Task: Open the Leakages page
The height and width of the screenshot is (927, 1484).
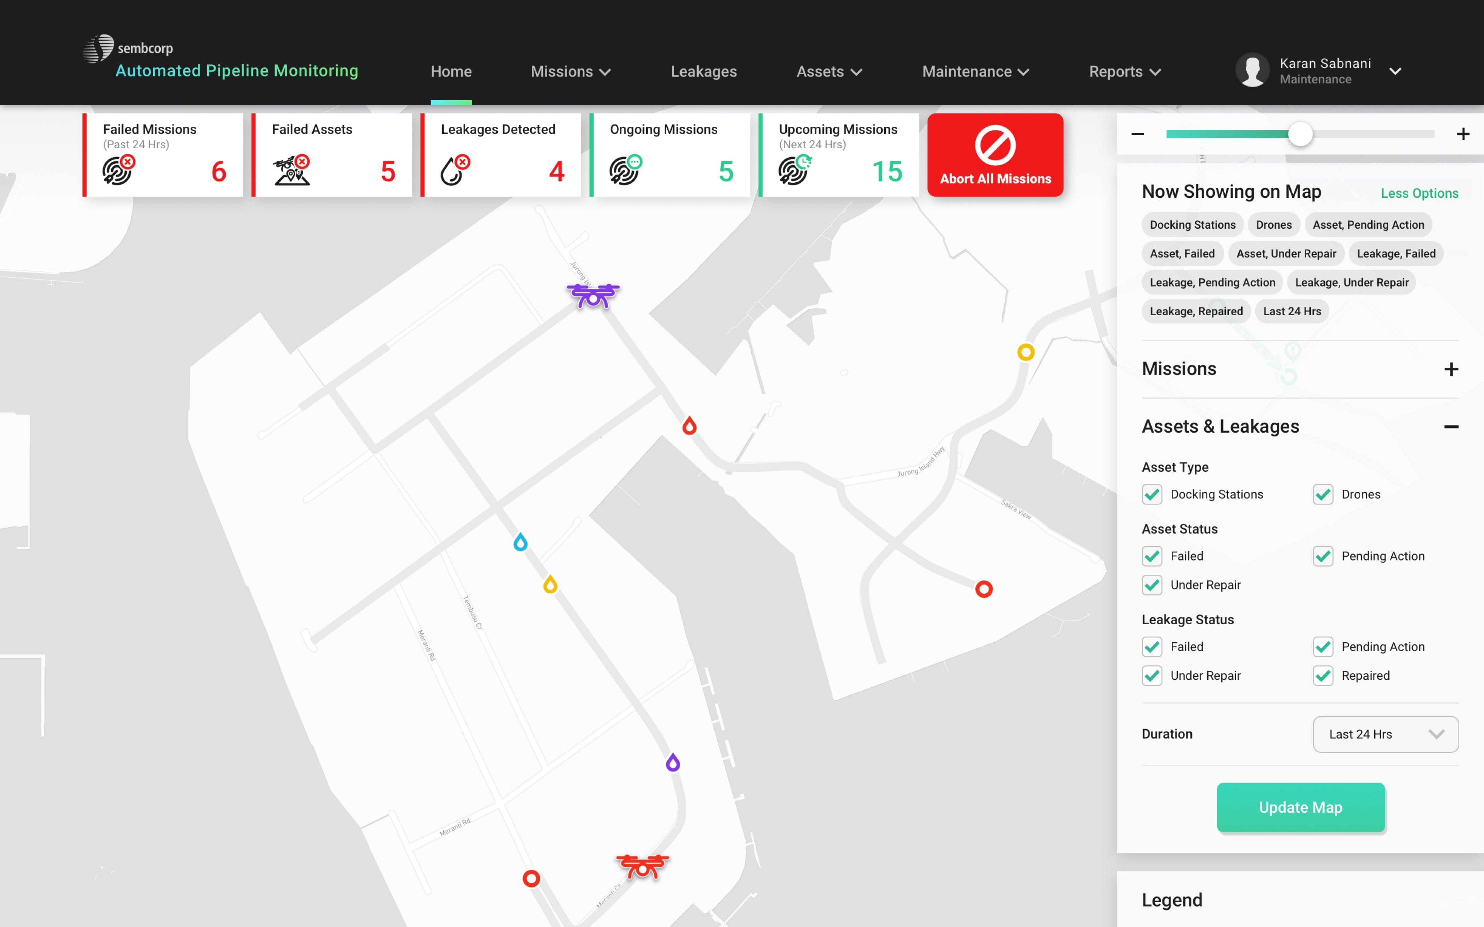Action: coord(703,72)
